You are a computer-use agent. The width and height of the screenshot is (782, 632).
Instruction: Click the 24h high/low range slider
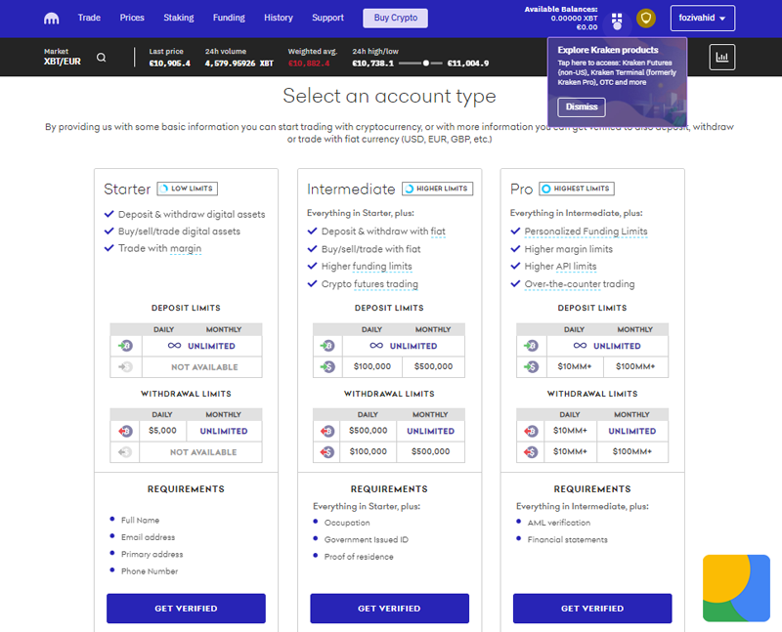[420, 63]
